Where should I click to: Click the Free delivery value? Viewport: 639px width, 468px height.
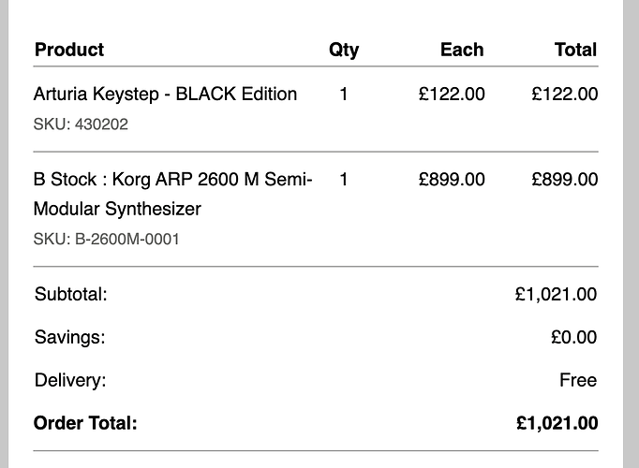point(578,380)
